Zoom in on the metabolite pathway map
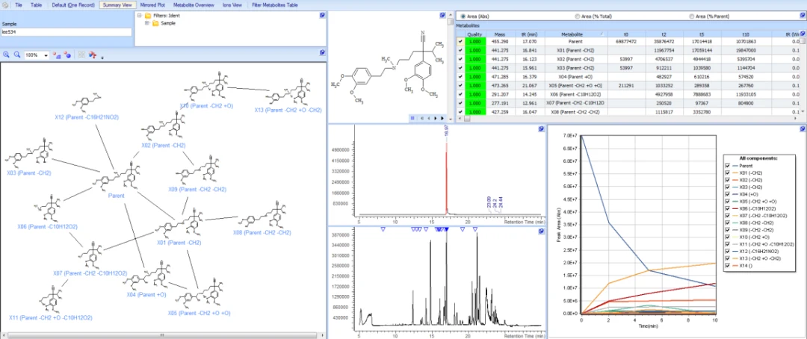Viewport: 807px width, 339px height. pyautogui.click(x=6, y=55)
